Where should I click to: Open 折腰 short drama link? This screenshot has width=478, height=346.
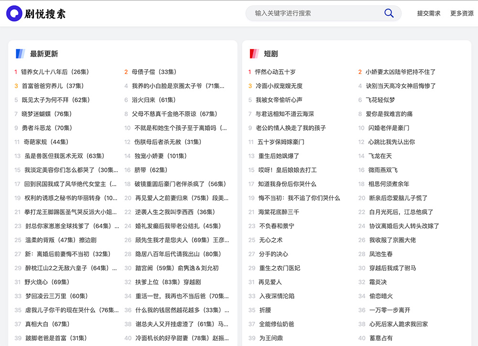coord(266,310)
